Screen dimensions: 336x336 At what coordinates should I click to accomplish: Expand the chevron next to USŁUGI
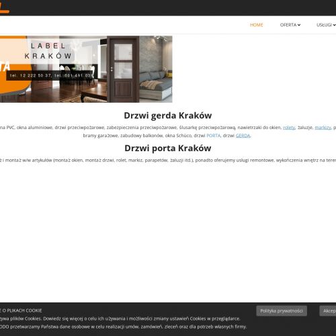click(x=334, y=25)
